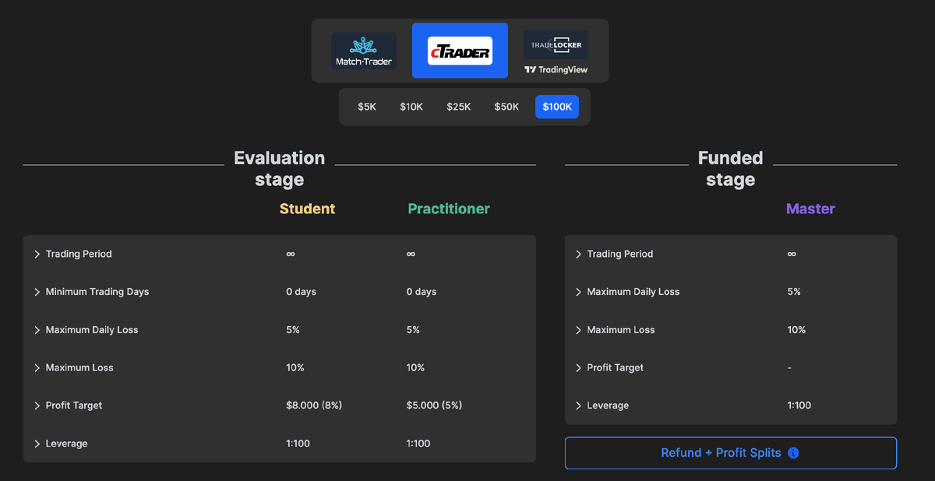
Task: Expand Funded stage Maximum Loss chevron
Action: coord(578,330)
